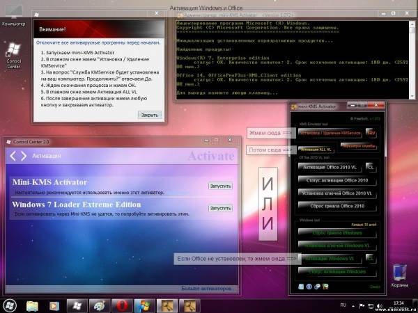Click Сброс триала Office 2010 button
This screenshot has width=418, height=313.
337,206
